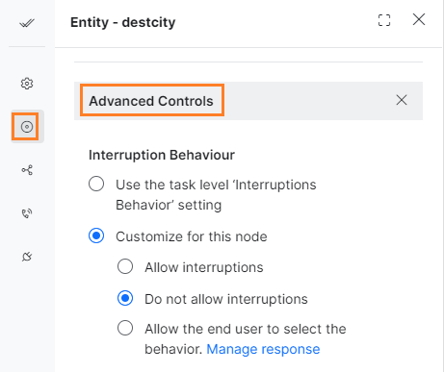The height and width of the screenshot is (372, 444).
Task: Open the connections branching icon in sidebar
Action: [x=27, y=170]
